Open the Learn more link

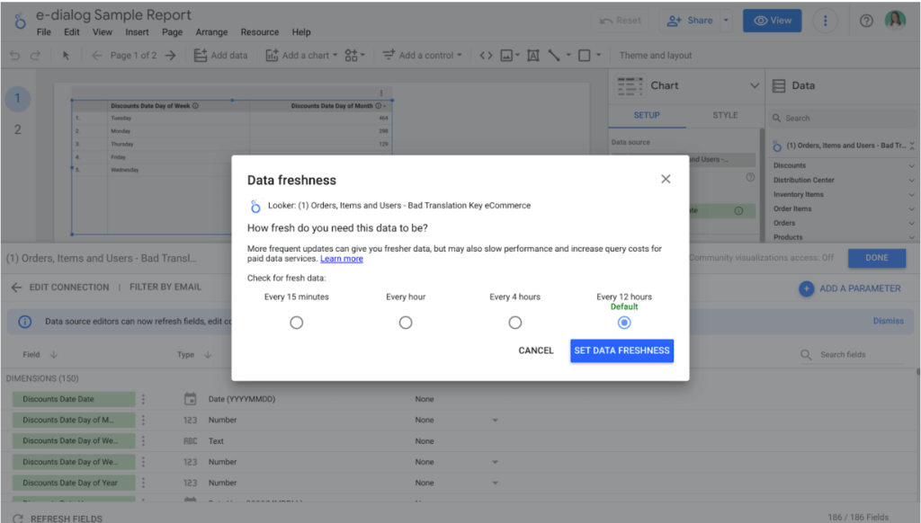pos(341,258)
